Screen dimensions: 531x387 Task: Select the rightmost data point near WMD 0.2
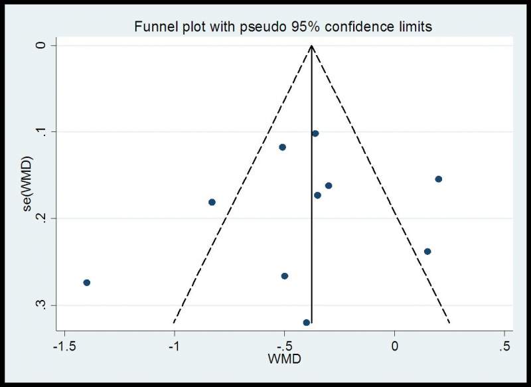(438, 179)
